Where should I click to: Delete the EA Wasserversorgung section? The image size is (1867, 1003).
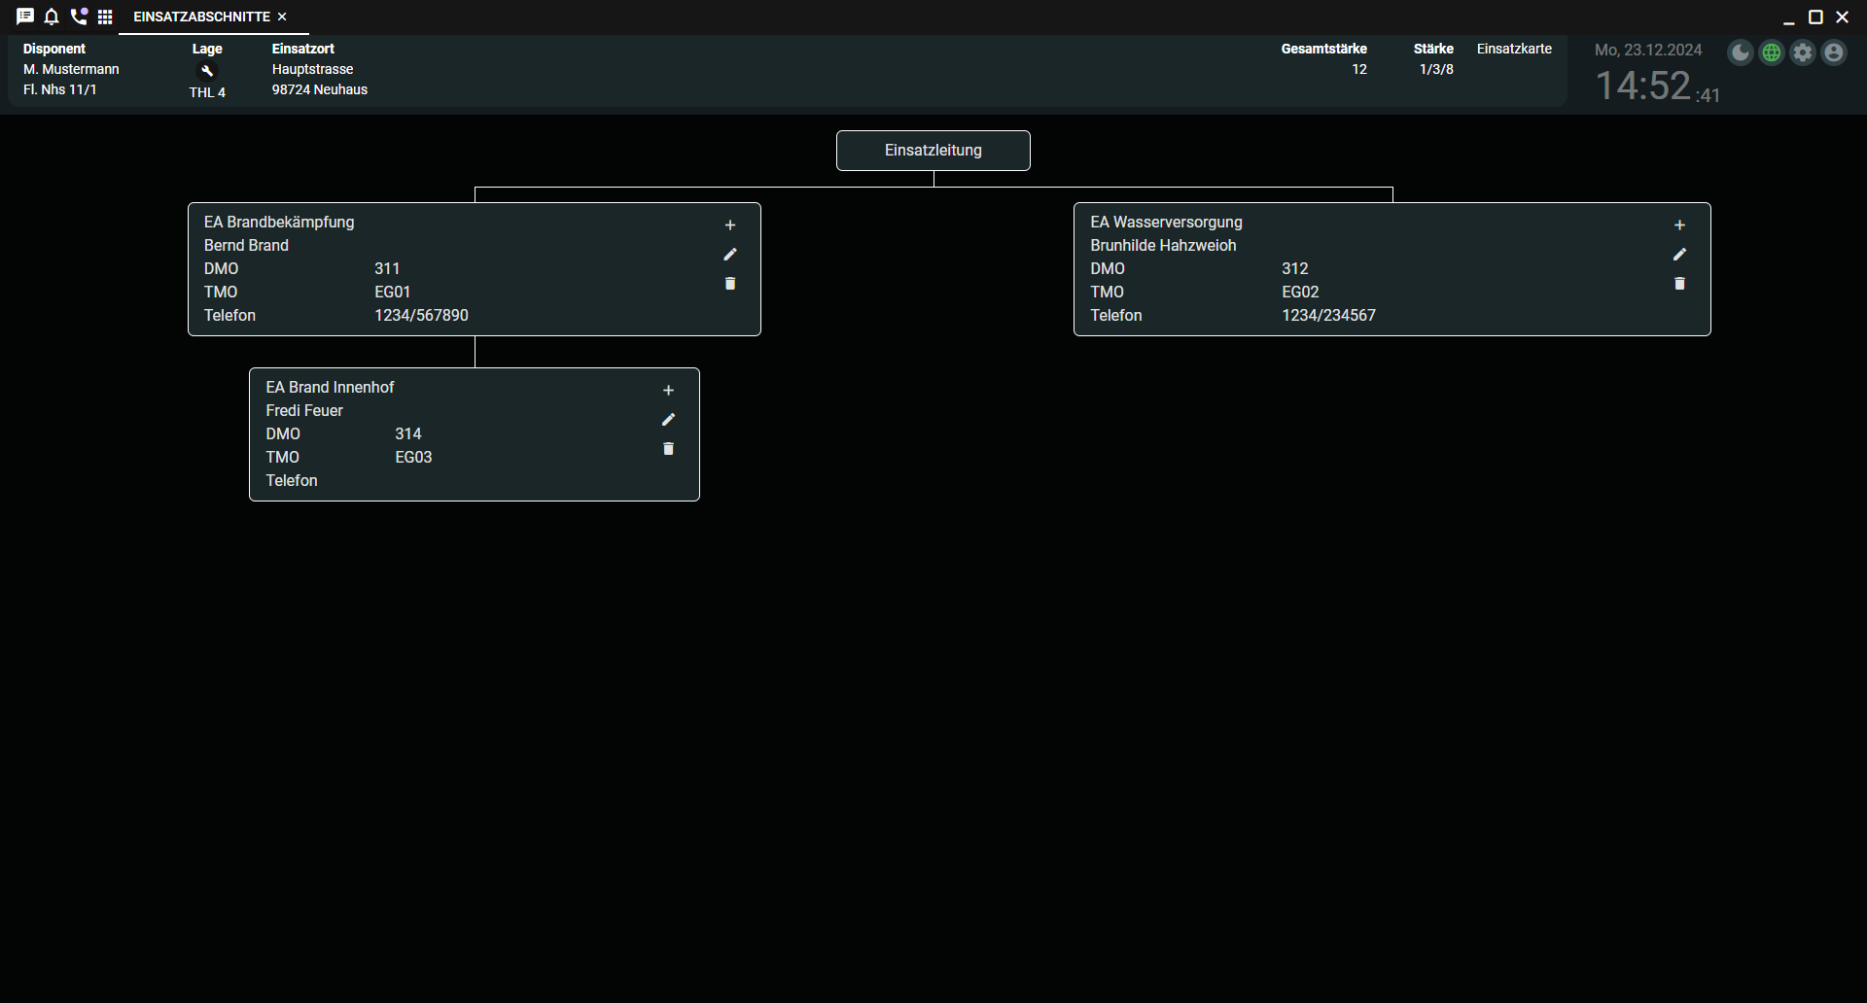coord(1679,284)
